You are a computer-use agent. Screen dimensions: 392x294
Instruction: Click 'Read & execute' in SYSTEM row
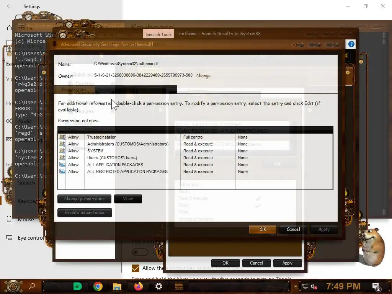coord(198,151)
